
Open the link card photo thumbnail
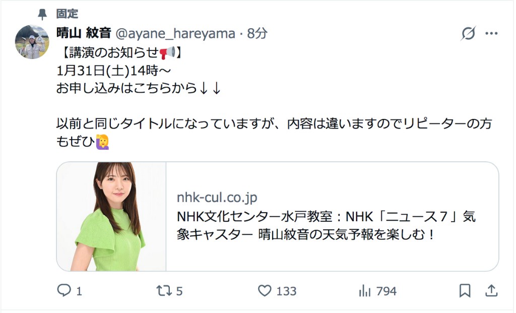[111, 217]
